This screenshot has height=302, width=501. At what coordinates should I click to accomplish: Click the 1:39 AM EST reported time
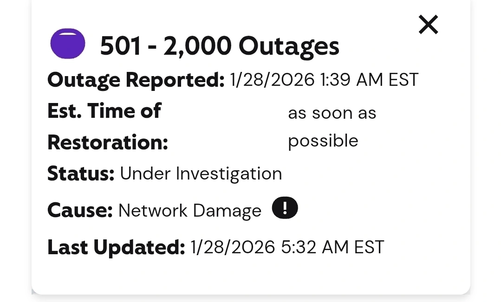tap(369, 80)
